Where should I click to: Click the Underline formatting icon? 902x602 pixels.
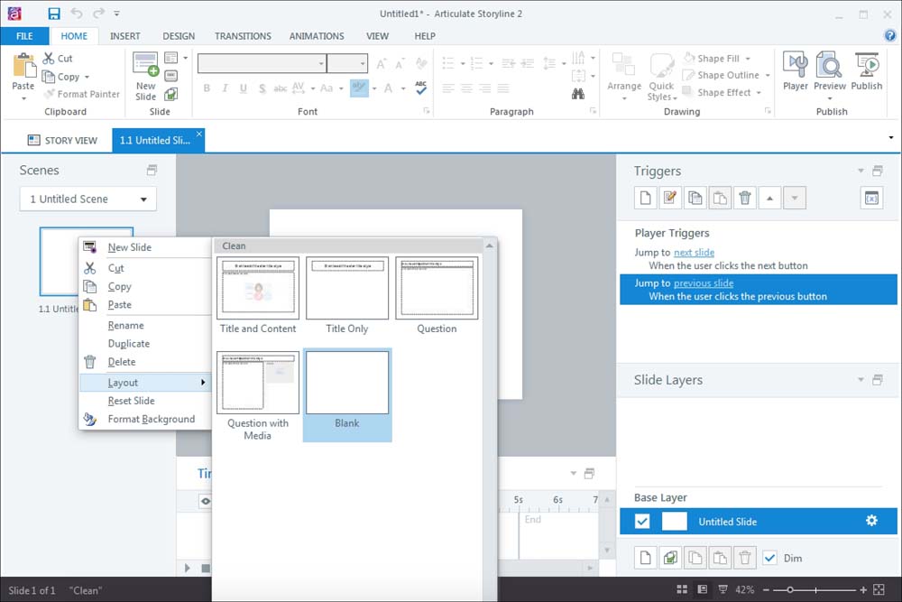(244, 88)
